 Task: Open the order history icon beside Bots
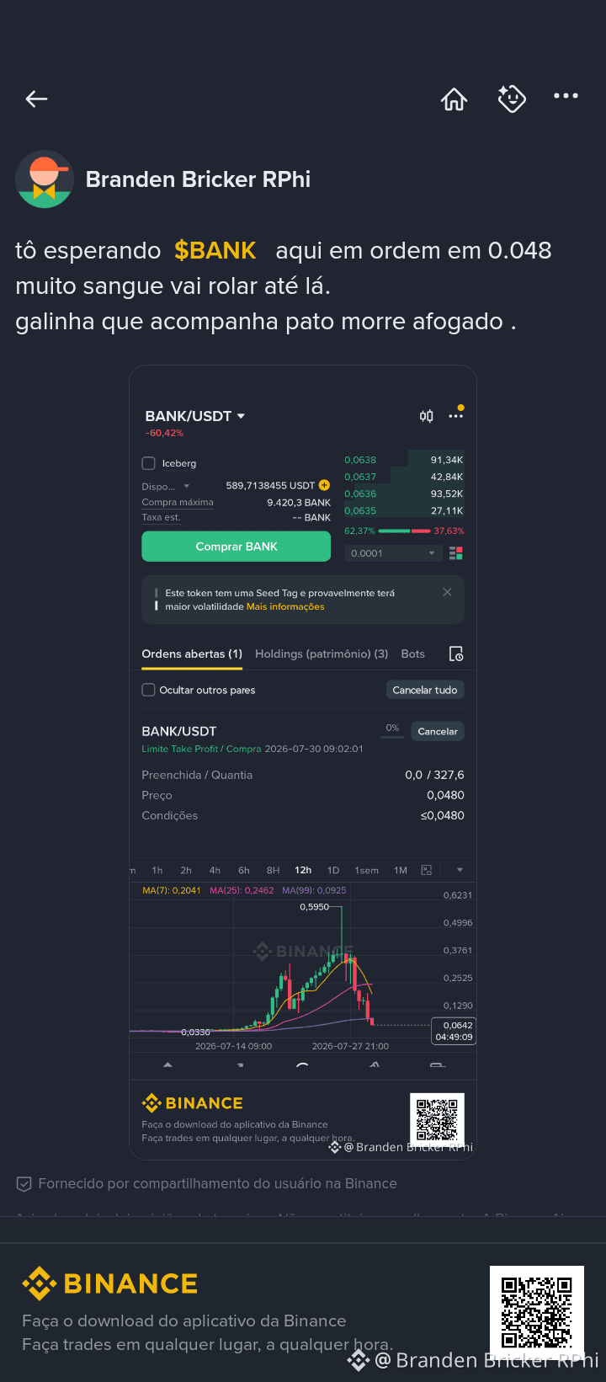(456, 654)
